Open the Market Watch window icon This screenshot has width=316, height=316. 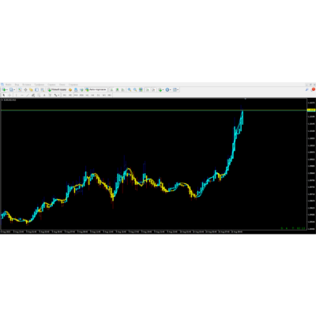pyautogui.click(x=20, y=90)
